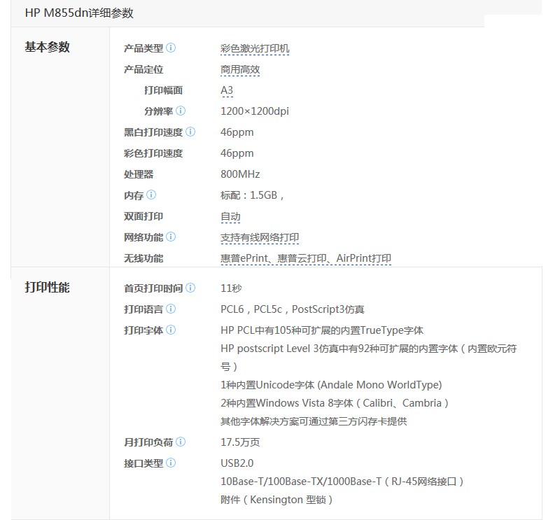Click the 打印性能 section heading

click(48, 288)
